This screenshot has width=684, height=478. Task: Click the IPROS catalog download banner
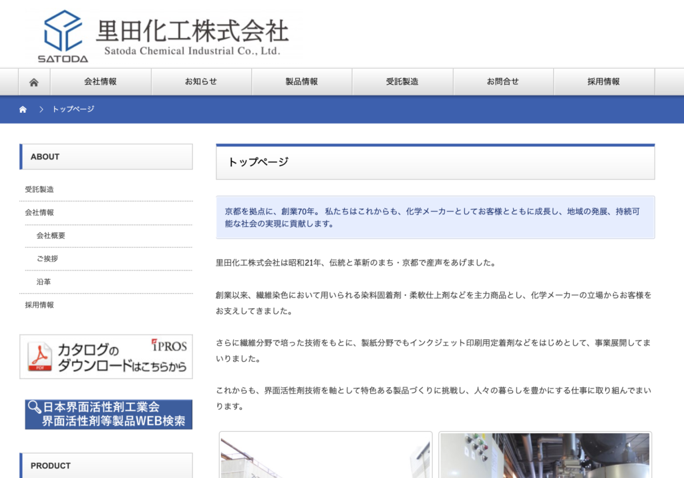[x=106, y=356]
